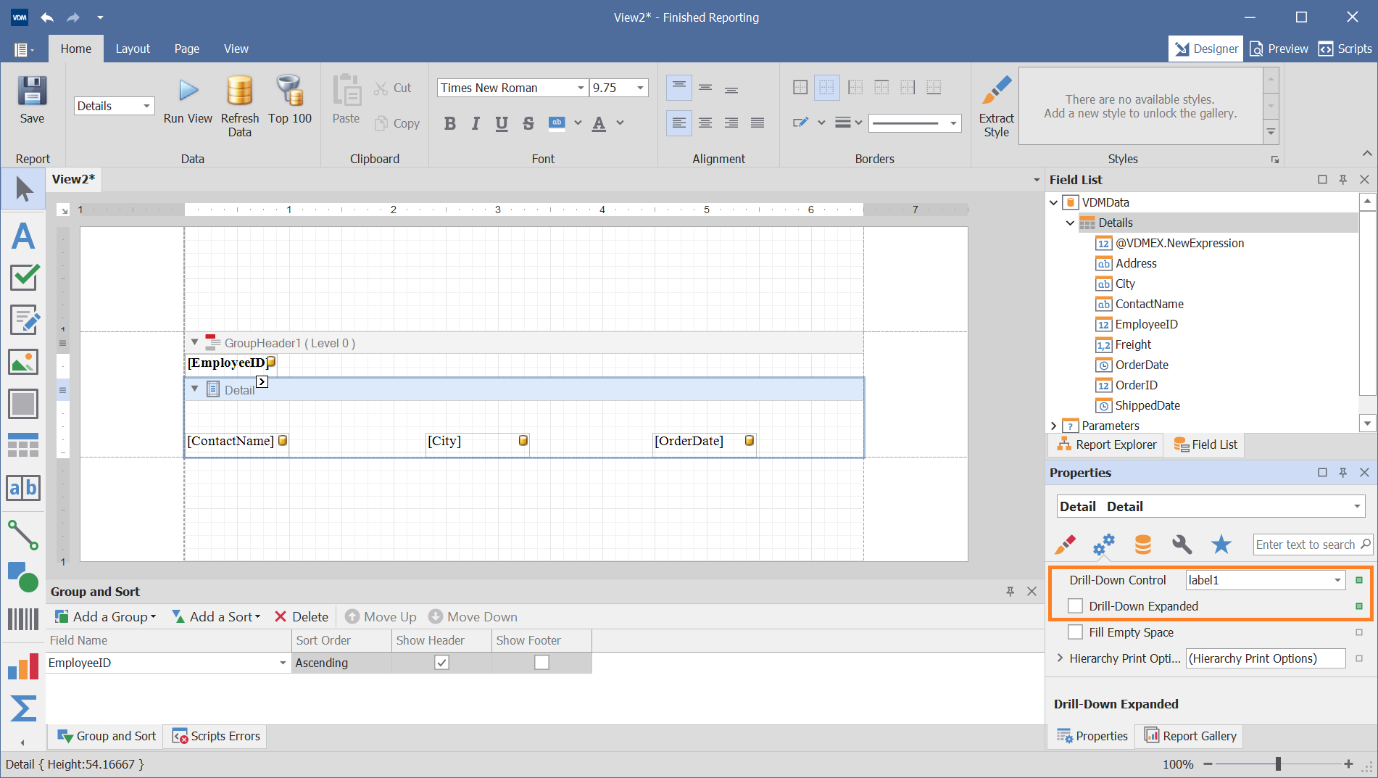
Task: Toggle justify text alignment
Action: (x=758, y=123)
